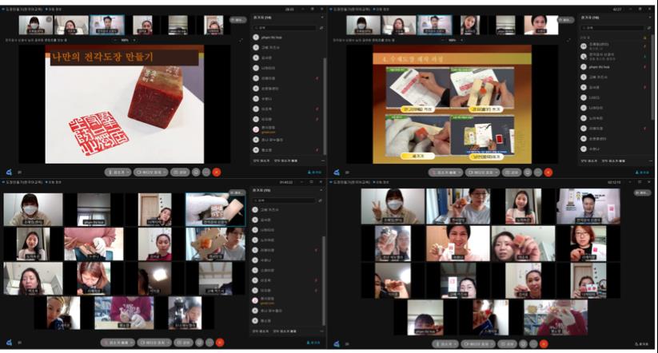Toggle microphone in gallery window with participant list

point(118,343)
